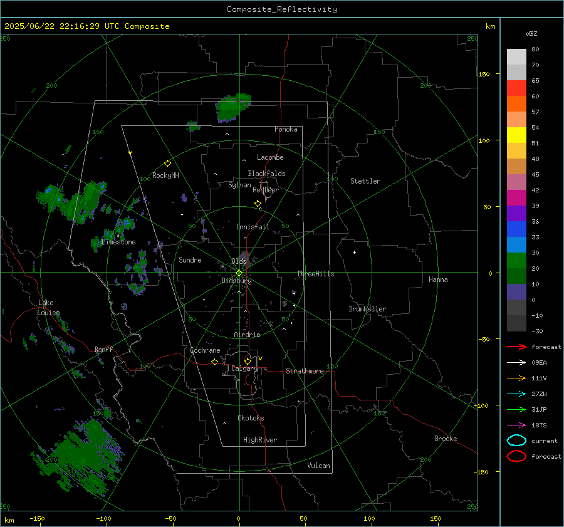Click the yellow diamond marker near Red Deer
This screenshot has height=527, width=564.
click(258, 204)
